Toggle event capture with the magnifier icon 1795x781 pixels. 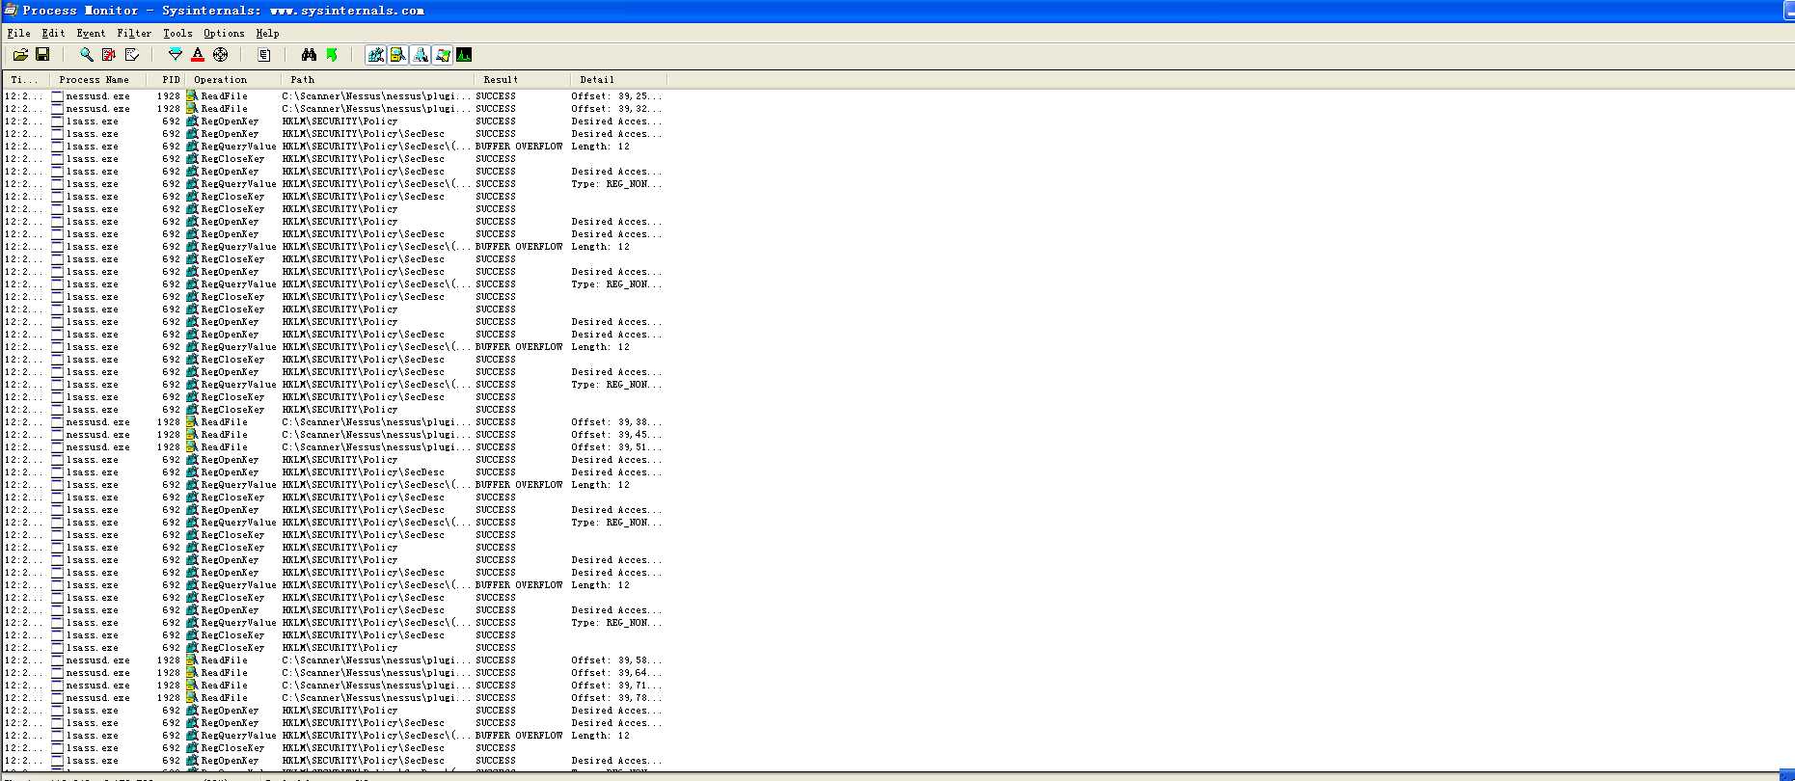(x=86, y=55)
